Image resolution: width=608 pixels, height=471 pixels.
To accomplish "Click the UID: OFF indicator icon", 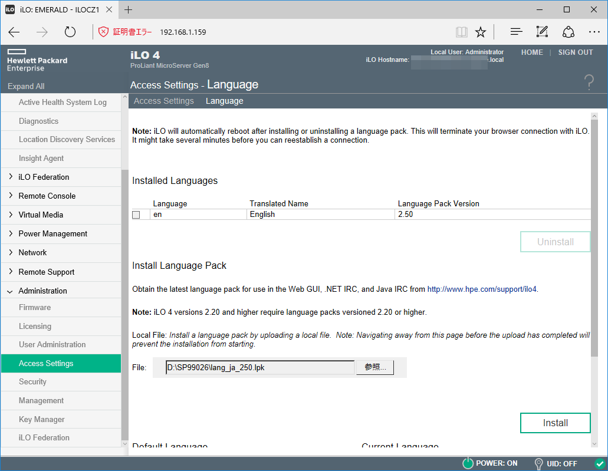I will point(538,464).
